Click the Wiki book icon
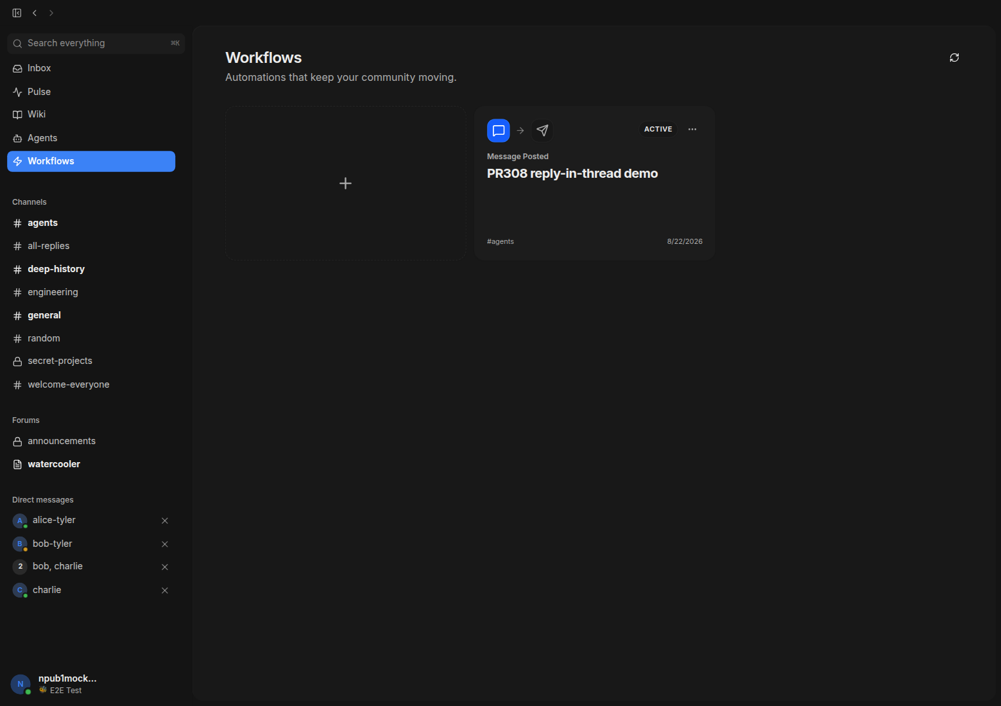1001x706 pixels. 17,114
